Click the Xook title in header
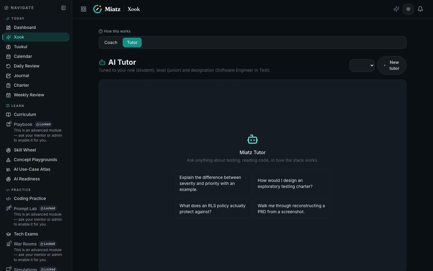 click(x=134, y=9)
